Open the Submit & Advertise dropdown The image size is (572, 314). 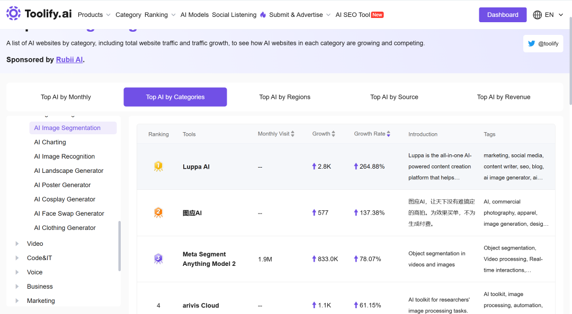[300, 15]
